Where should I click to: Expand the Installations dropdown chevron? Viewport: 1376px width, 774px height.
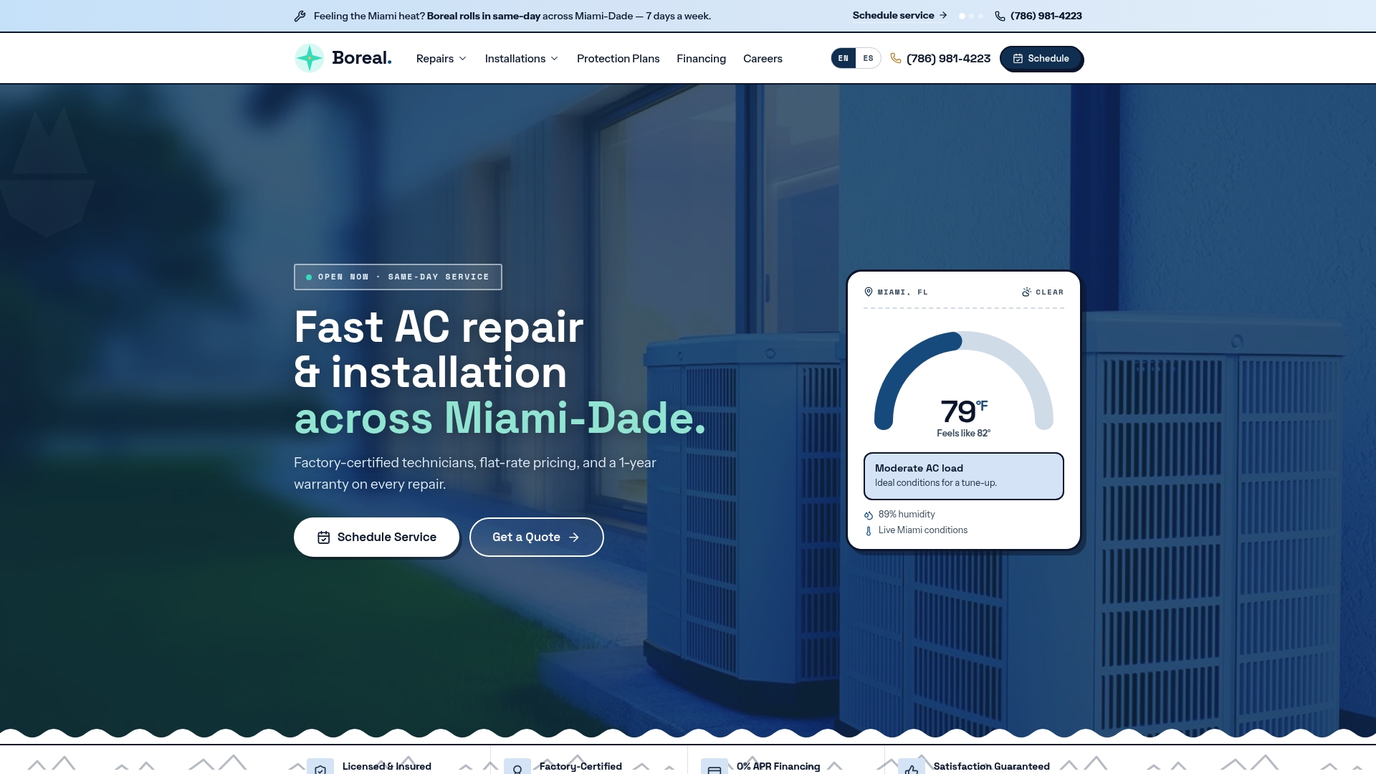pos(555,59)
